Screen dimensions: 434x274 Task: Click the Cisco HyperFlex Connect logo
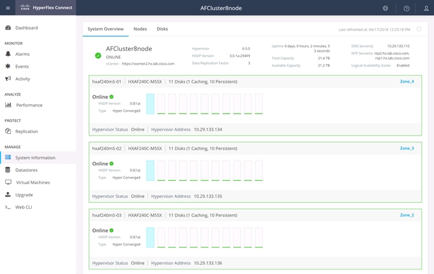(x=46, y=8)
